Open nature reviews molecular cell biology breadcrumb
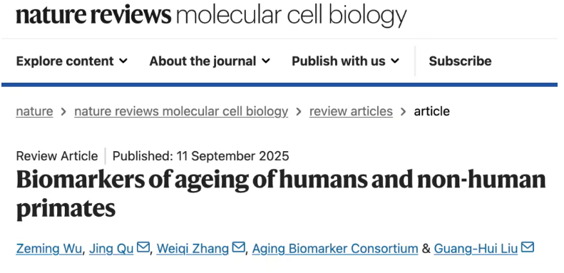This screenshot has width=564, height=273. point(181,111)
